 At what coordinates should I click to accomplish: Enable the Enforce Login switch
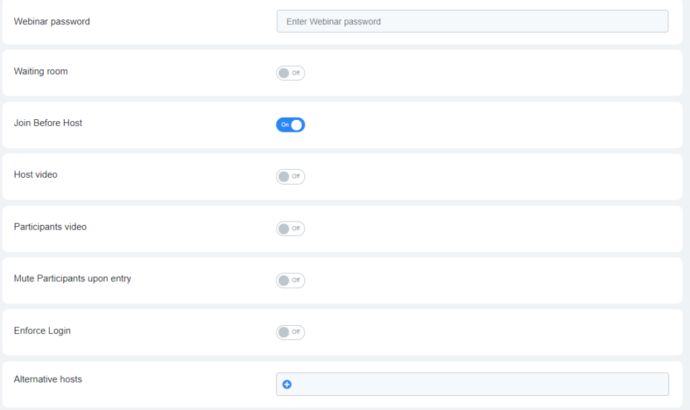point(290,332)
